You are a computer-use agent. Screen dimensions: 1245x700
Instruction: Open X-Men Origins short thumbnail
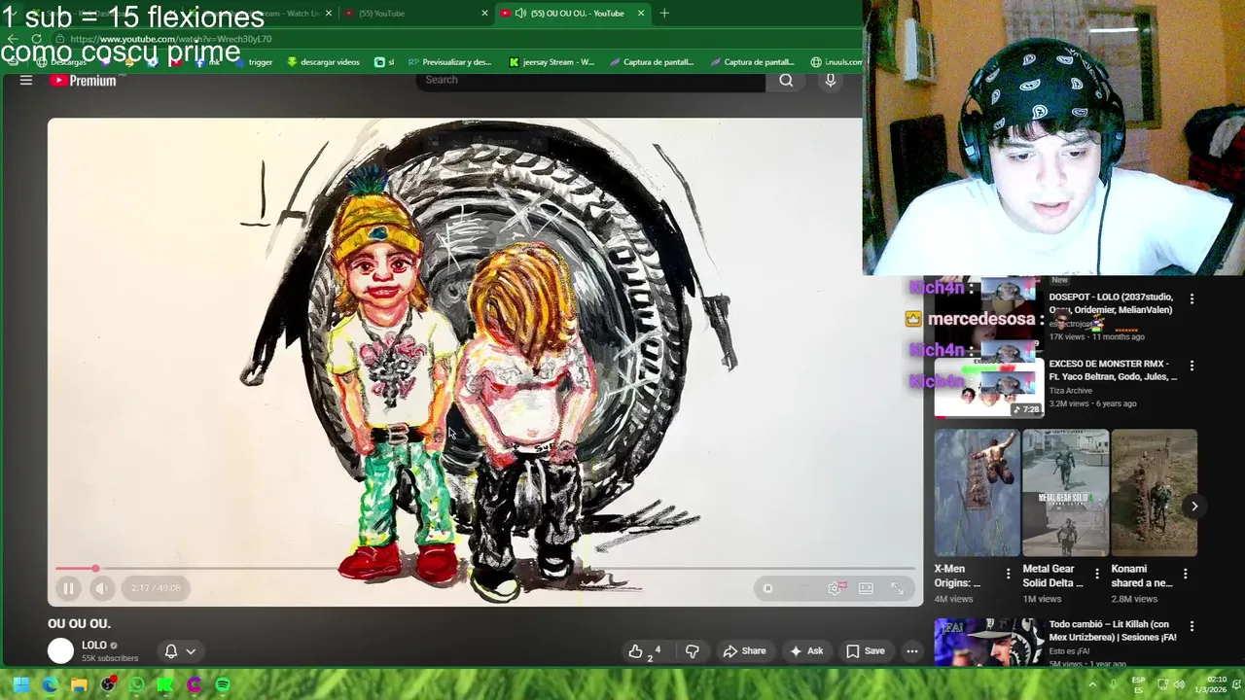[978, 493]
